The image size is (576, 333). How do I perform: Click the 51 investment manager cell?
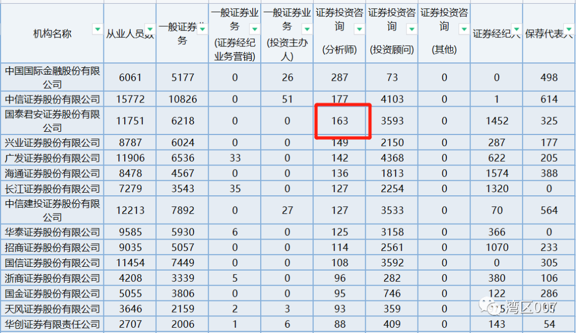287,99
